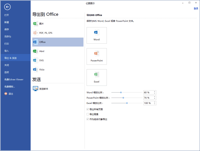Select the JPG 图片 export icon

(35, 24)
